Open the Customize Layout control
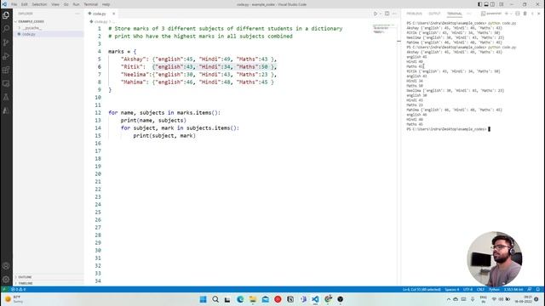 pyautogui.click(x=502, y=4)
